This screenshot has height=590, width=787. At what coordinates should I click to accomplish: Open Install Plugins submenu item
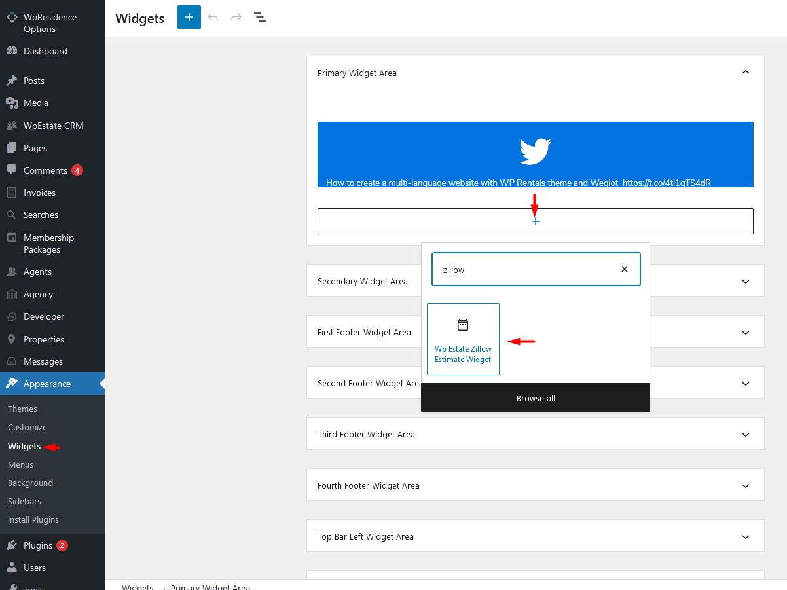33,519
